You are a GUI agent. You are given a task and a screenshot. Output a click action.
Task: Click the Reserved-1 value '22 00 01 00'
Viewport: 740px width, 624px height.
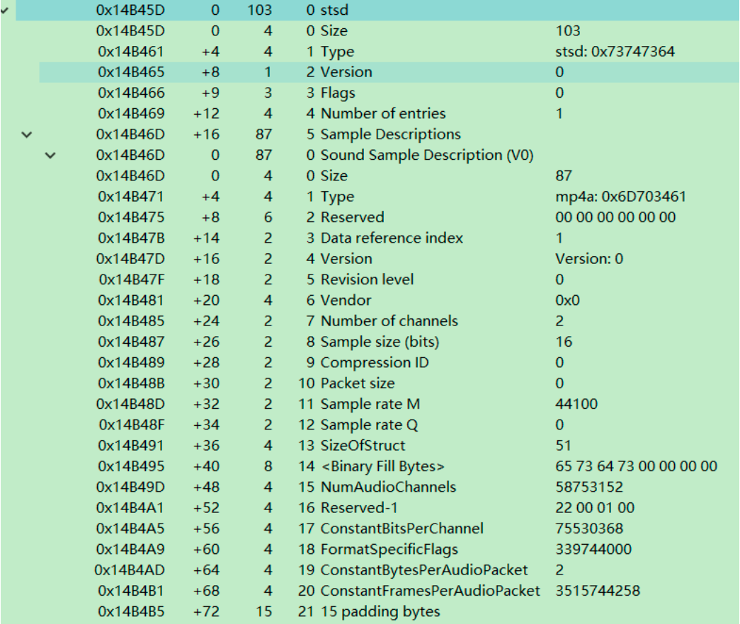click(x=595, y=508)
